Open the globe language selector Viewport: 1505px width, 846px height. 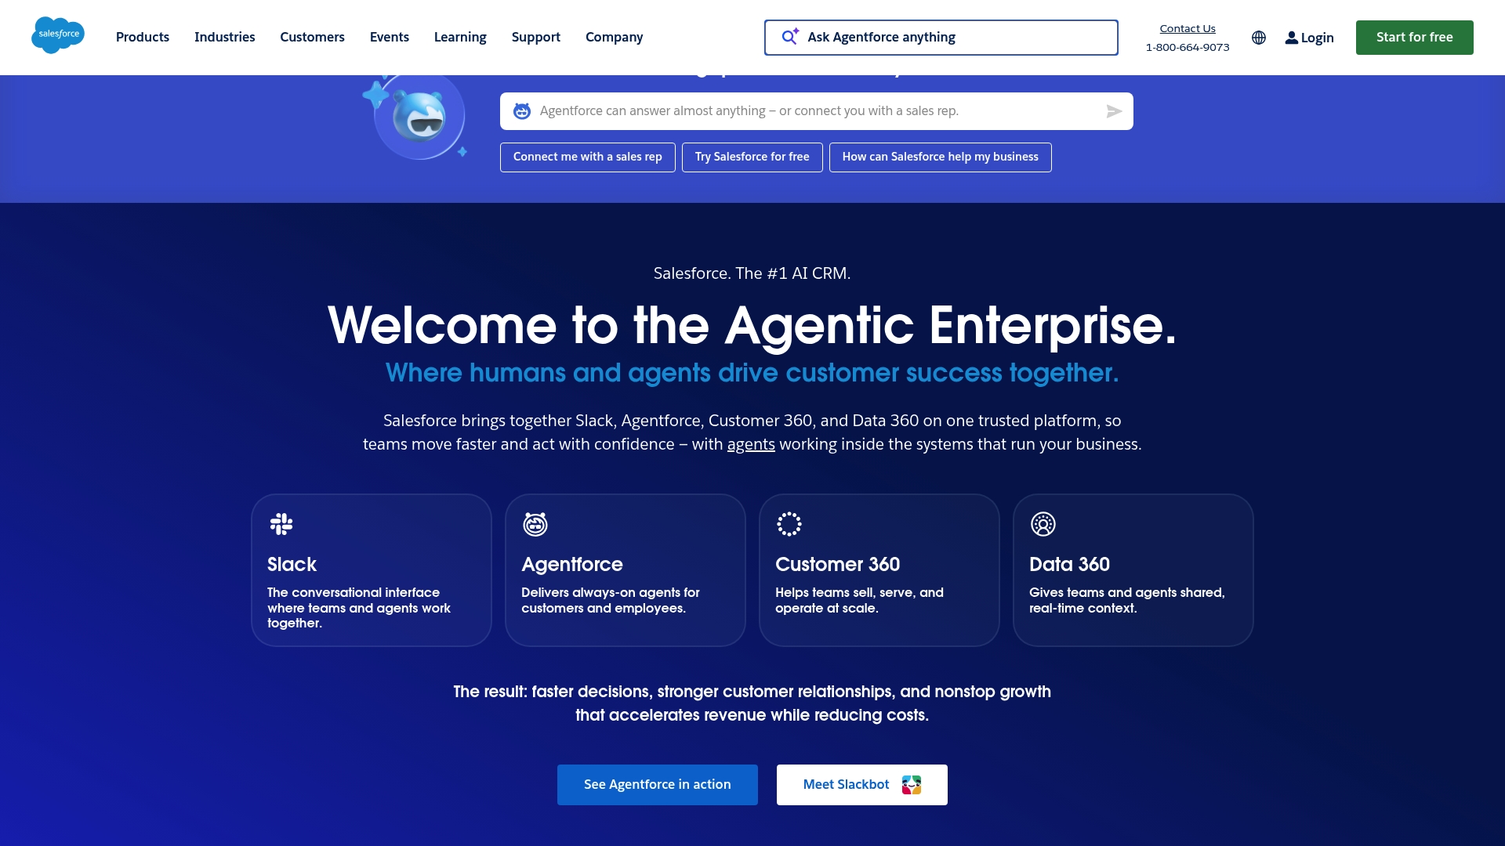[x=1259, y=38]
